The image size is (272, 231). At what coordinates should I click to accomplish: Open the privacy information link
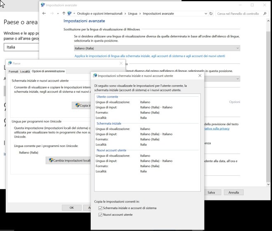(217, 128)
